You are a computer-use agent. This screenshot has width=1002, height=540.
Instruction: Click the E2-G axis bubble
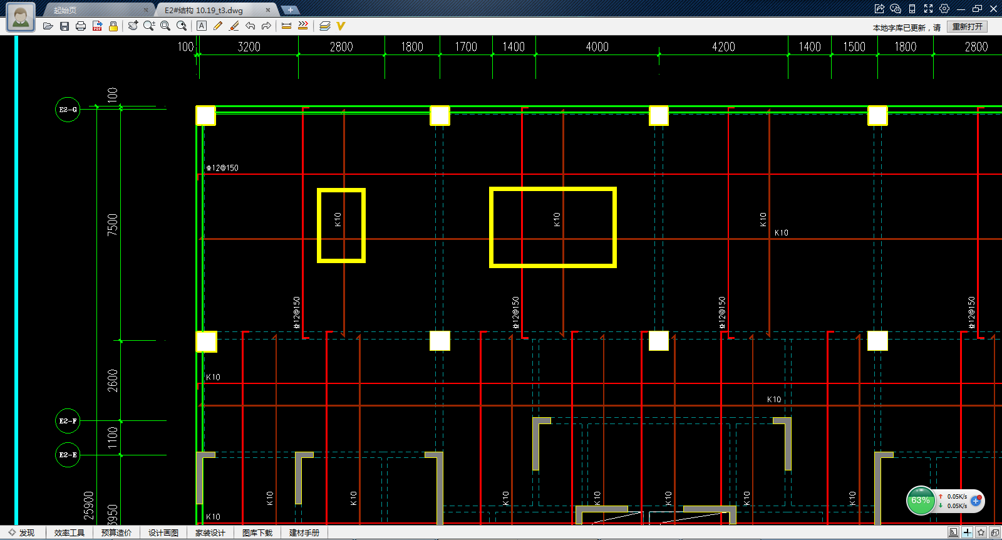68,110
